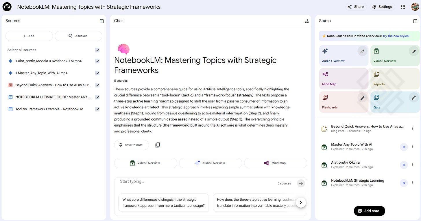Click video icon beside Alat protiv Okvira
The image size is (421, 221).
(x=324, y=165)
